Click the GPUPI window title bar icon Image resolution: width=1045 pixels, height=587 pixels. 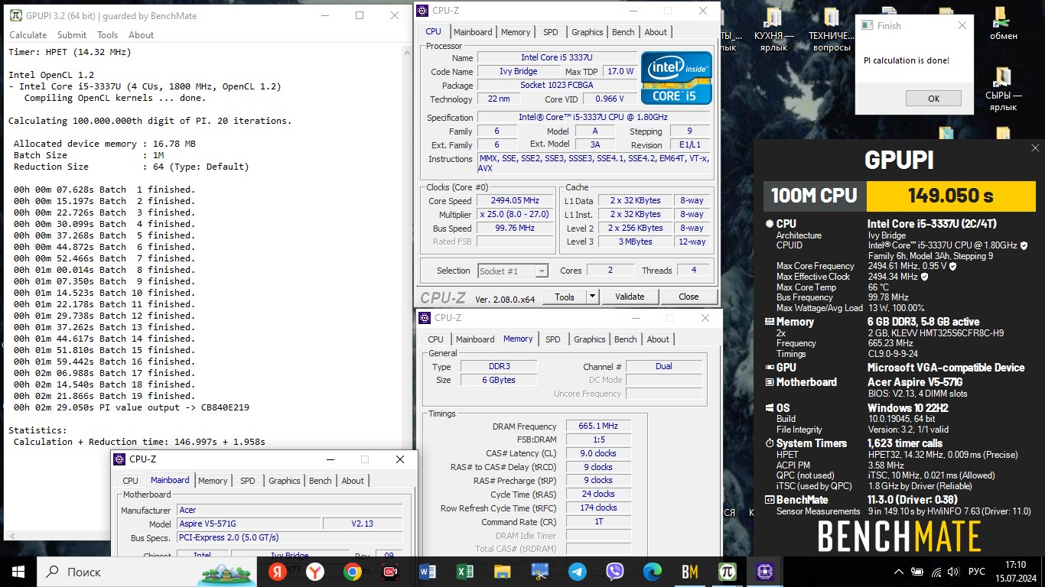(15, 15)
